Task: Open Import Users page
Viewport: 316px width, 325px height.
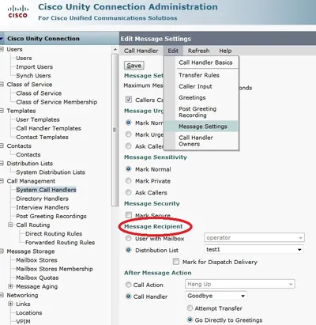Action: (34, 67)
